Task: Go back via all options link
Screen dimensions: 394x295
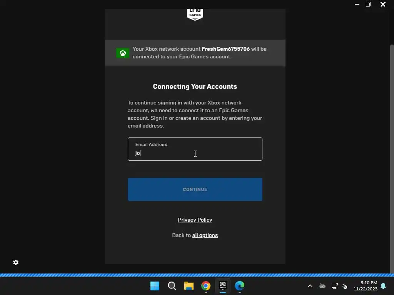Action: click(x=205, y=235)
